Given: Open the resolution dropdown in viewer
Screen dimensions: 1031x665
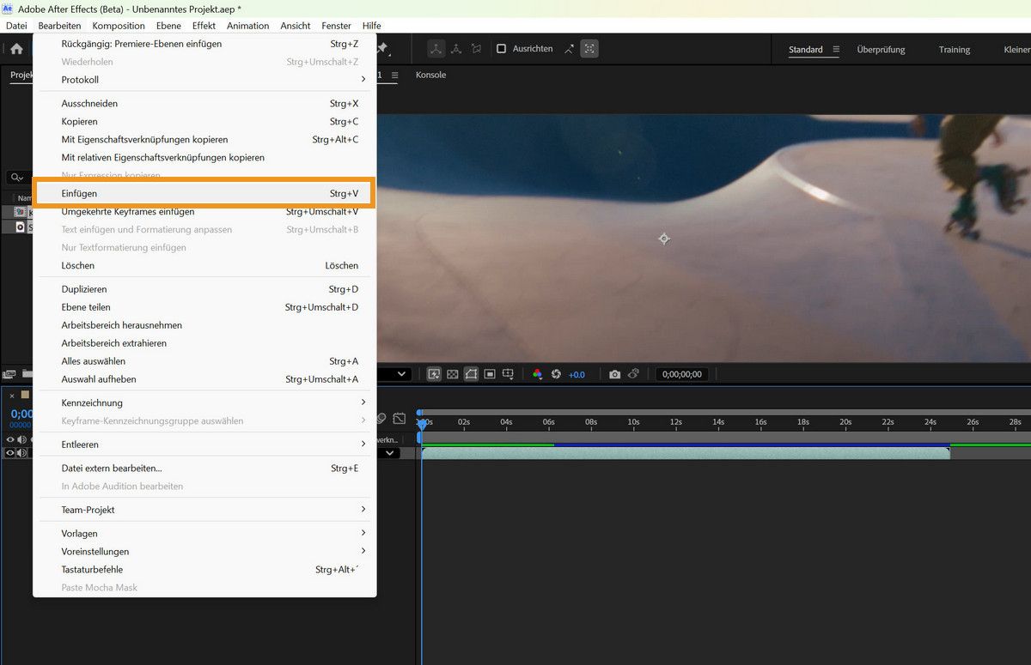Looking at the screenshot, I should (x=394, y=374).
